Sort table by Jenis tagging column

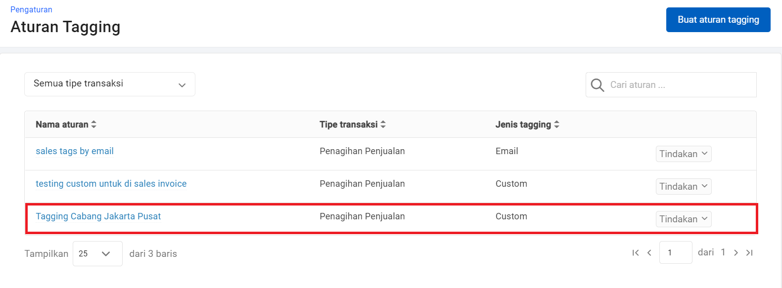point(556,124)
